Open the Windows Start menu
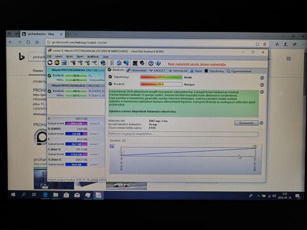307x230 pixels. pyautogui.click(x=13, y=195)
